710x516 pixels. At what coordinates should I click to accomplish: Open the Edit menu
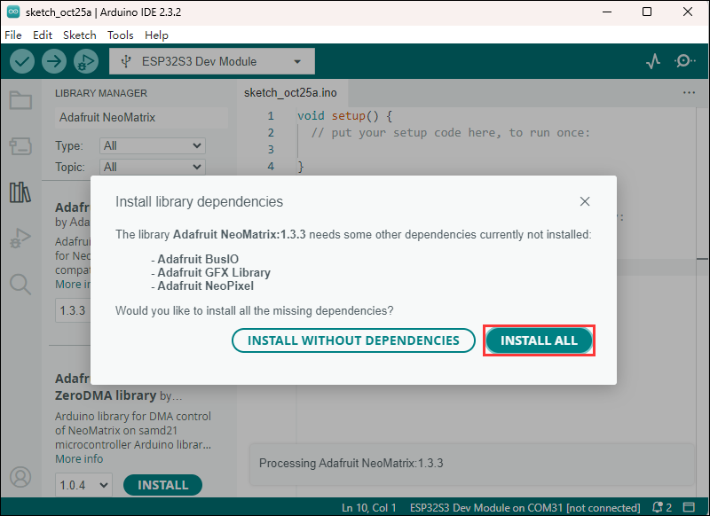click(43, 35)
